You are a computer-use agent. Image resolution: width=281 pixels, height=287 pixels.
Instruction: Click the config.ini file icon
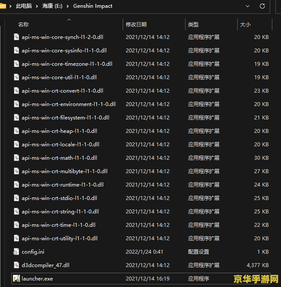(16, 252)
